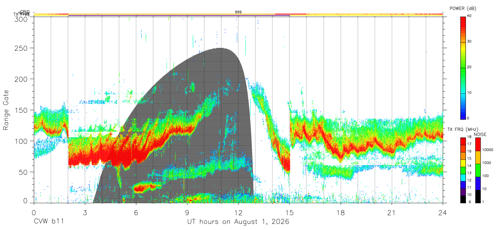Click the blue NOISE legend swatch
Image resolution: width=498 pixels, height=230 pixels.
tap(478, 183)
